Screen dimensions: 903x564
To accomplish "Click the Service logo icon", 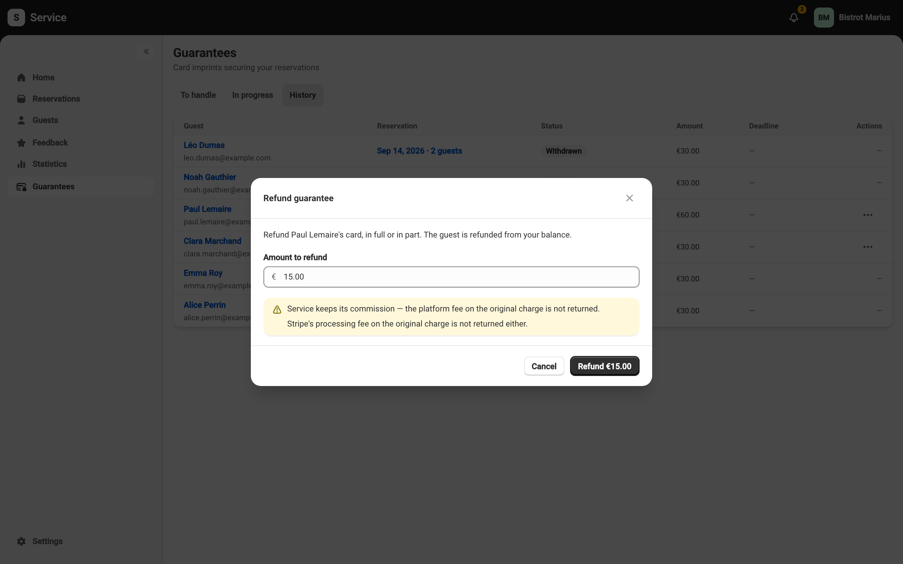I will point(16,18).
